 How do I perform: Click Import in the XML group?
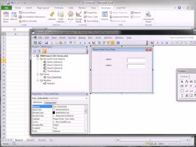tap(136, 13)
